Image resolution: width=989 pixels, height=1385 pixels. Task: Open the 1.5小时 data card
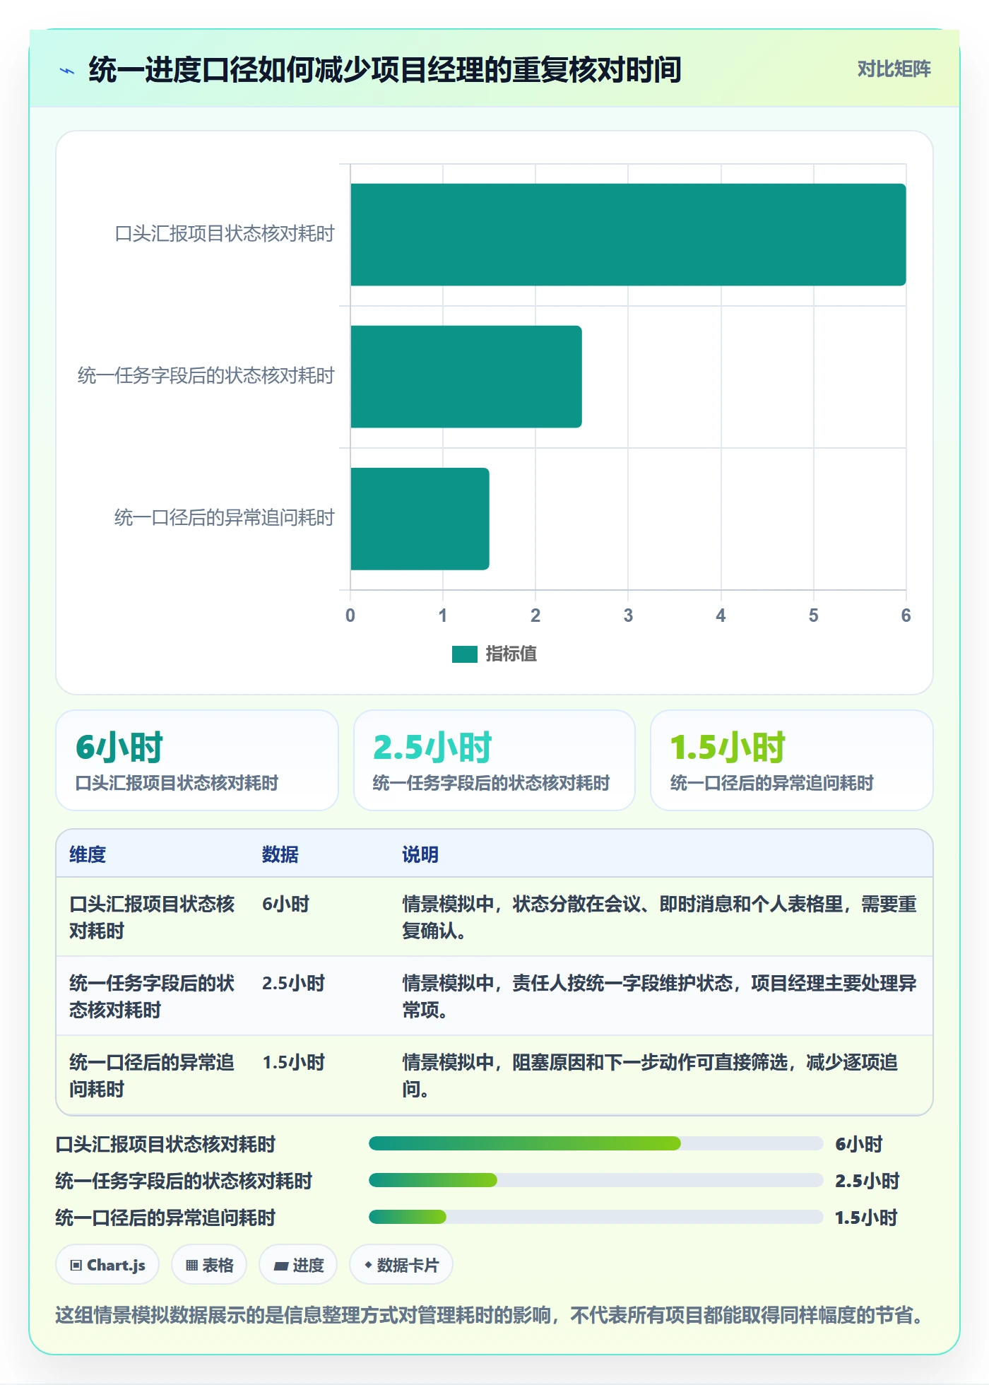coord(792,760)
